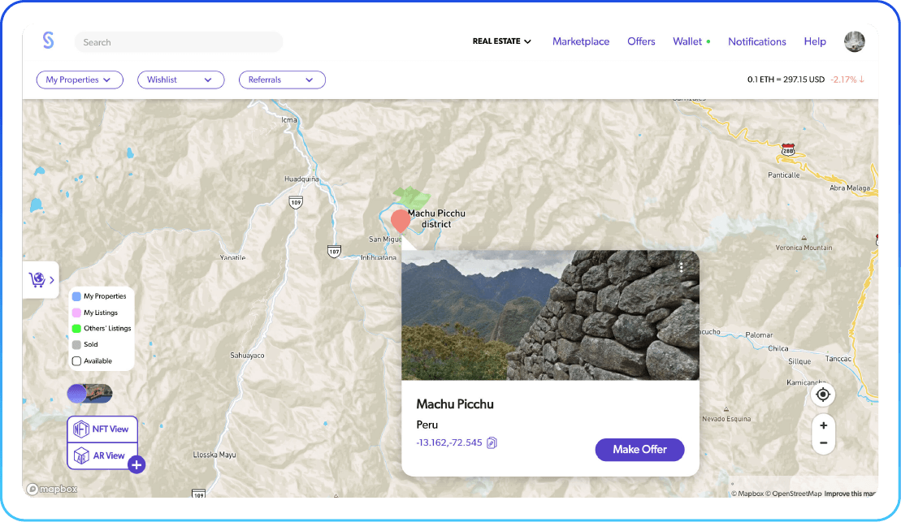Click the NFT View icon
This screenshot has width=901, height=522.
[81, 429]
